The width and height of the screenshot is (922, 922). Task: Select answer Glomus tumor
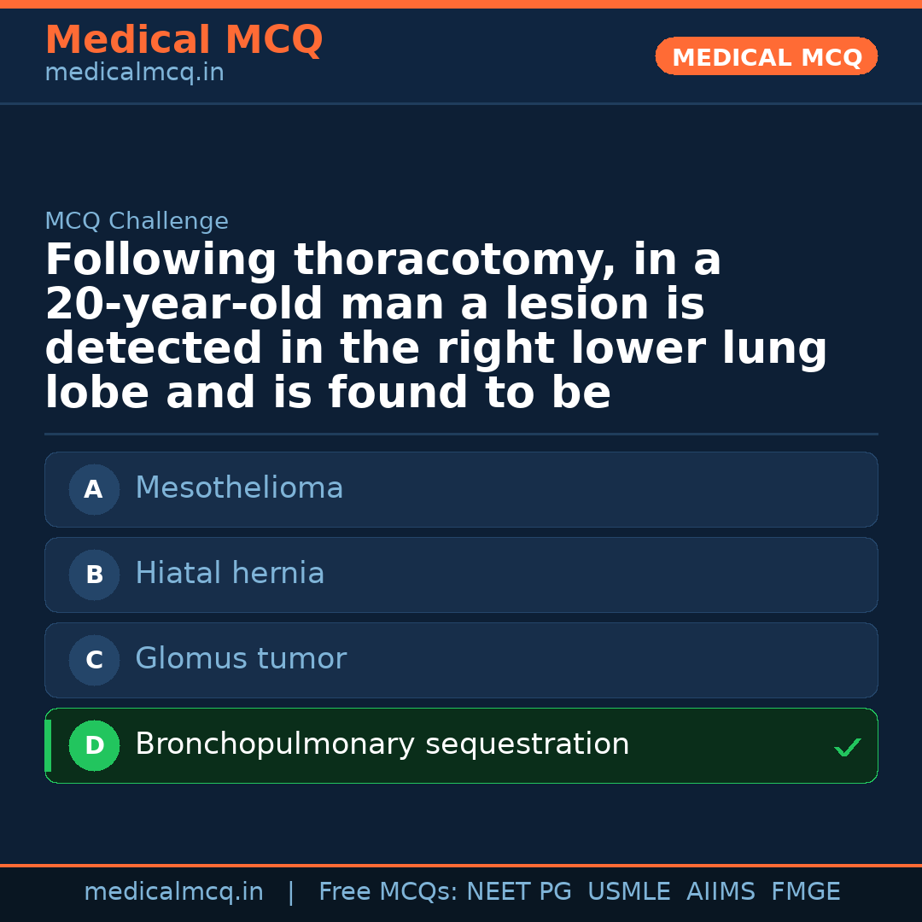[x=461, y=660]
